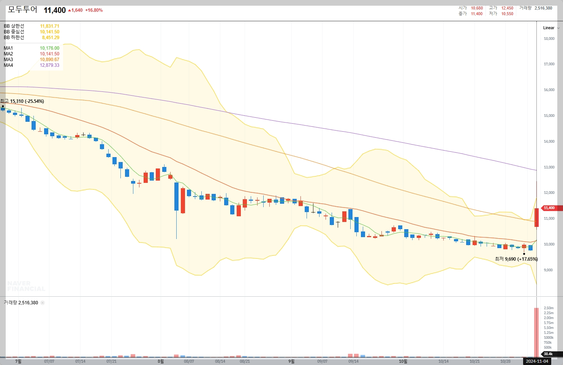The width and height of the screenshot is (563, 365).
Task: Click the green 10,176.00 MA1 value
Action: click(x=50, y=48)
